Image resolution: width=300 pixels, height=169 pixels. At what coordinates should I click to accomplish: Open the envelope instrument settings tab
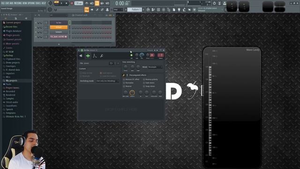95,56
